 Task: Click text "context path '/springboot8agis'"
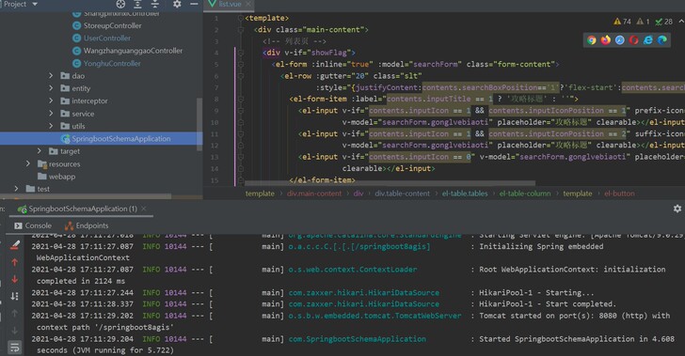[x=104, y=327]
